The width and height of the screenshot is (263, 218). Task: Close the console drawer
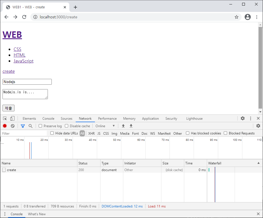258,214
